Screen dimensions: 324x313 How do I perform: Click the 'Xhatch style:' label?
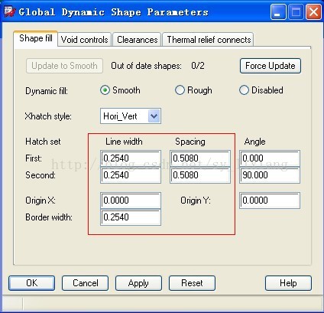(48, 116)
